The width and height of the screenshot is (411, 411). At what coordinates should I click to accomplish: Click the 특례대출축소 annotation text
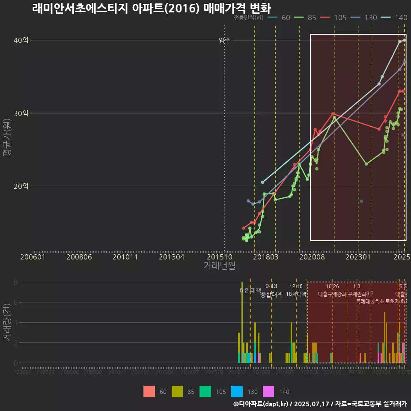point(370,301)
